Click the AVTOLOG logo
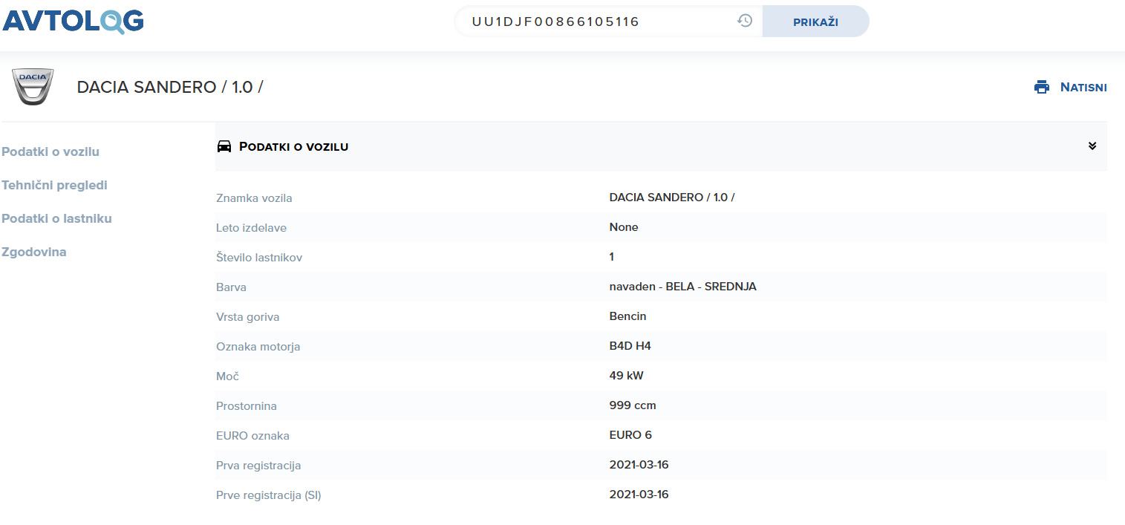 pyautogui.click(x=74, y=22)
